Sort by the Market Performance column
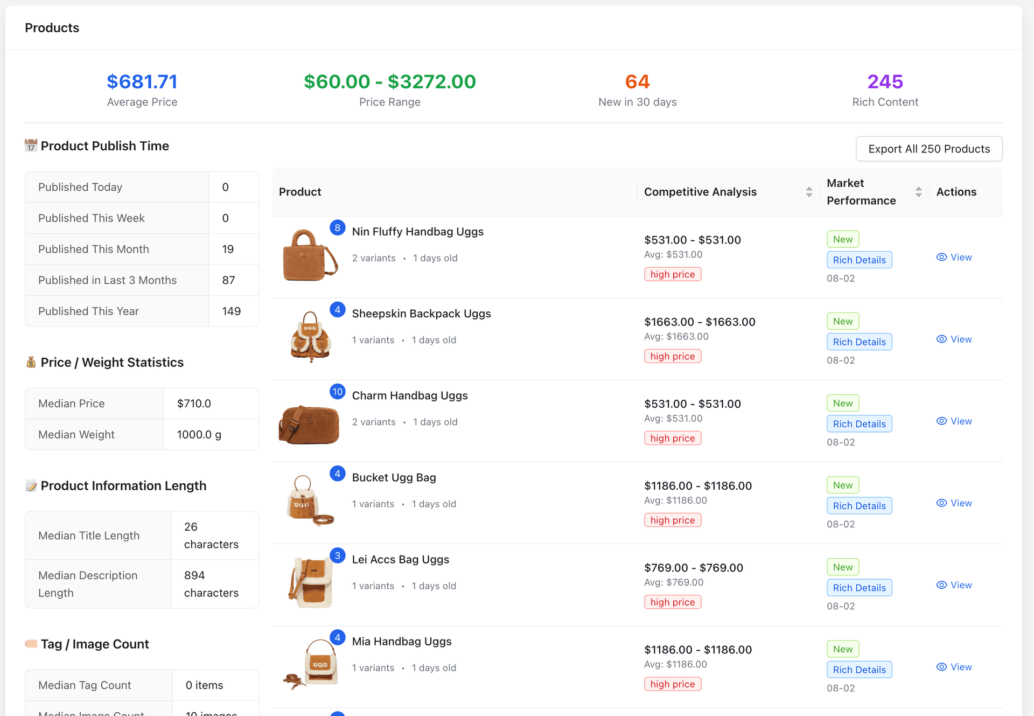Viewport: 1034px width, 716px height. [x=918, y=192]
